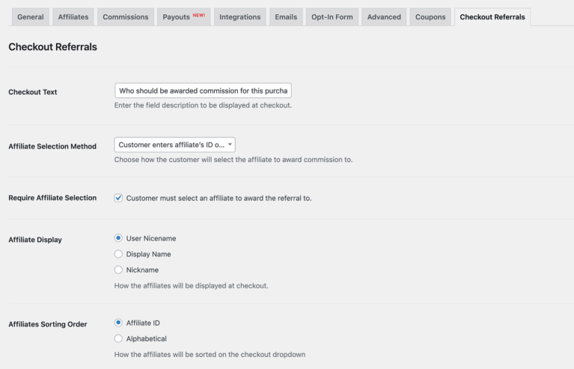574x369 pixels.
Task: Go to the Commissions tab
Action: 126,17
